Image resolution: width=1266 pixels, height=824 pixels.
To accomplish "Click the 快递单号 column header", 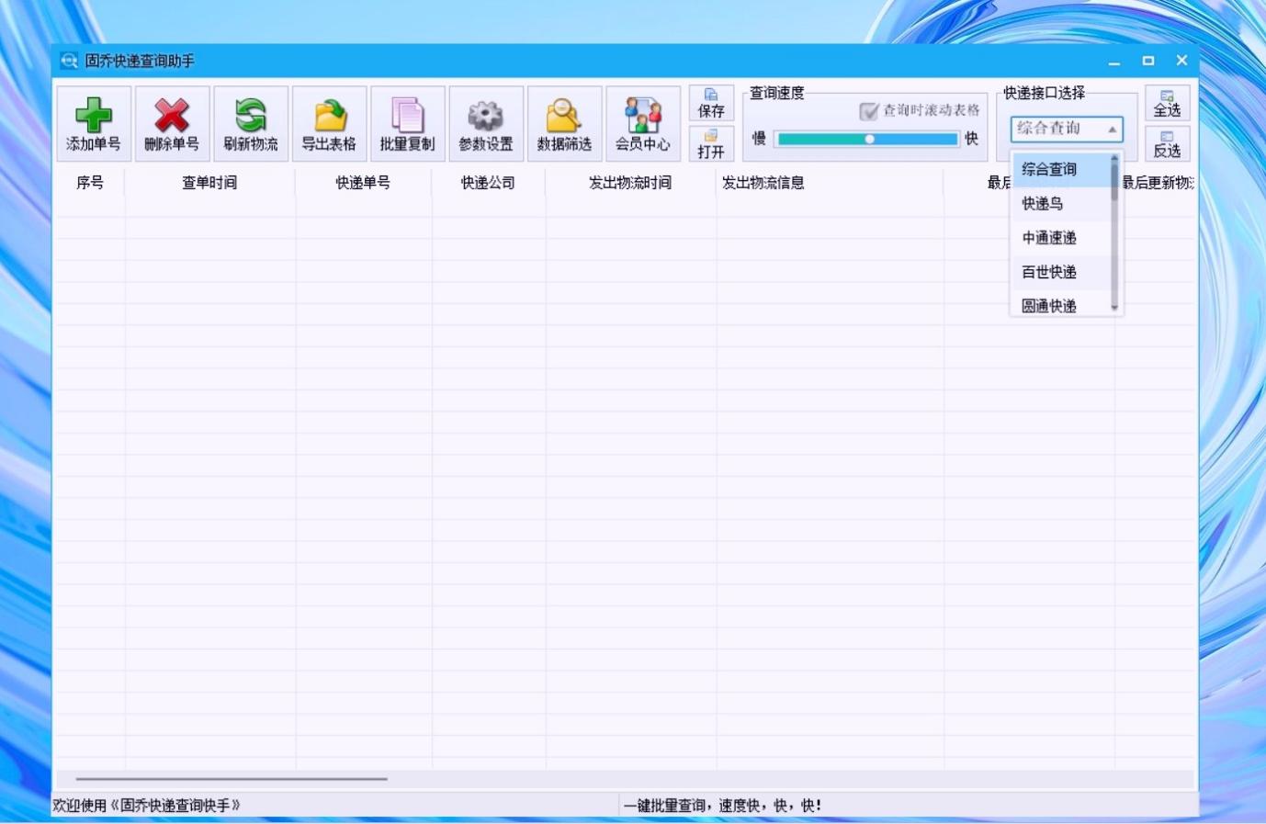I will point(363,183).
